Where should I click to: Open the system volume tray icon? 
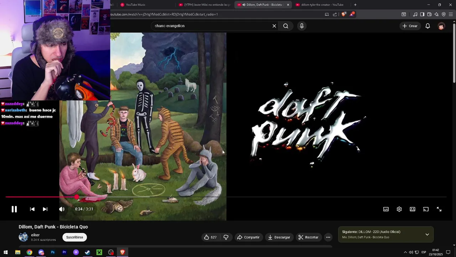click(x=411, y=252)
